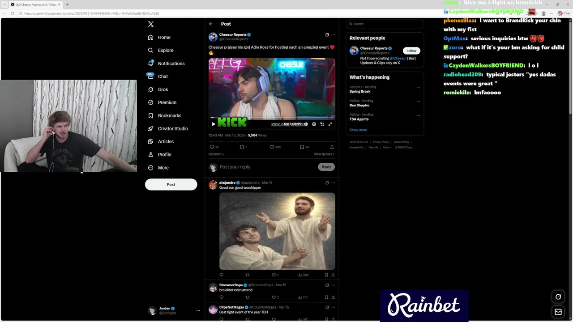
Task: Click the gray Reply button
Action: [326, 167]
